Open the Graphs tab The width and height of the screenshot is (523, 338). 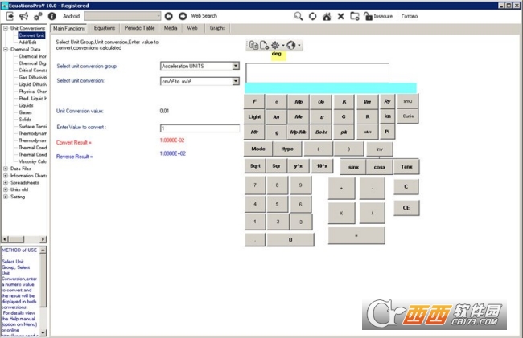click(217, 28)
